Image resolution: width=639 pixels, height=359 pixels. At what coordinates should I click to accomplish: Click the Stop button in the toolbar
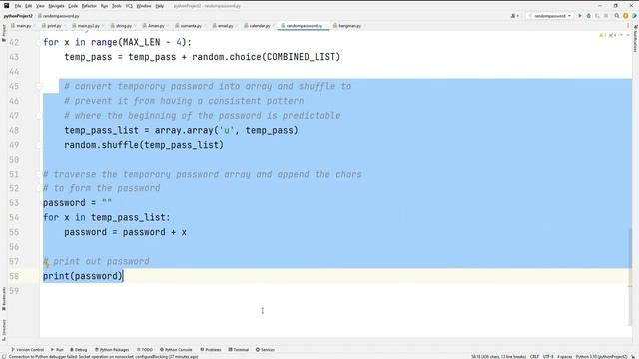point(606,16)
